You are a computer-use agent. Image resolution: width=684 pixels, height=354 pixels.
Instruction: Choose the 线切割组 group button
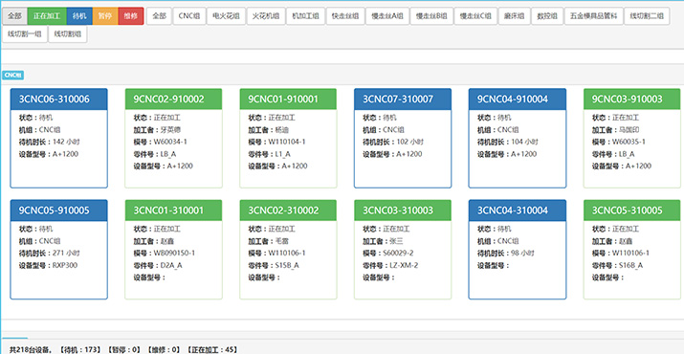tap(68, 34)
